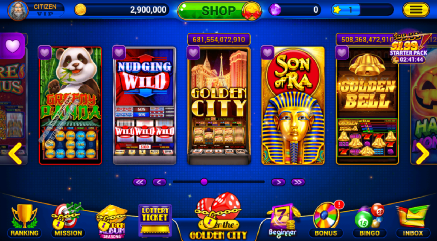
Task: Click the green SHOP button
Action: tap(215, 11)
